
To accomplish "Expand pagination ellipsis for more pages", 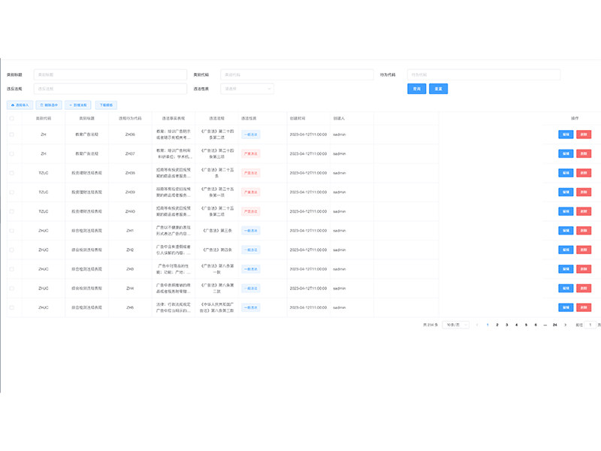I will (x=545, y=325).
